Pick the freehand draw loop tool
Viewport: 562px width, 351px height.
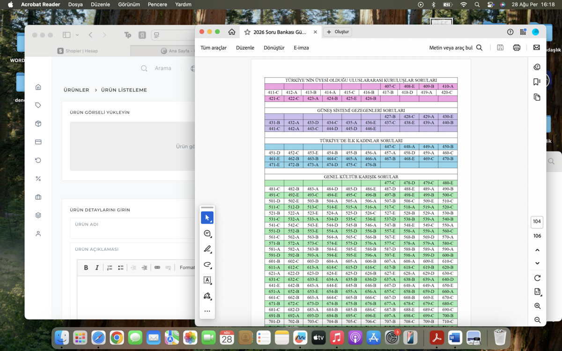point(207,264)
